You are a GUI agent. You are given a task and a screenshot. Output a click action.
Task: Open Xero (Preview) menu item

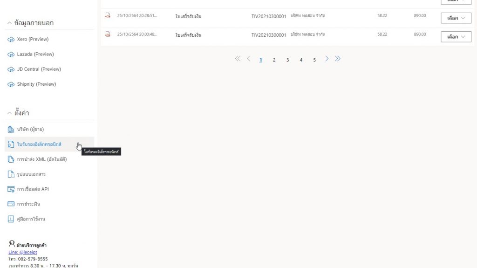coord(49,39)
